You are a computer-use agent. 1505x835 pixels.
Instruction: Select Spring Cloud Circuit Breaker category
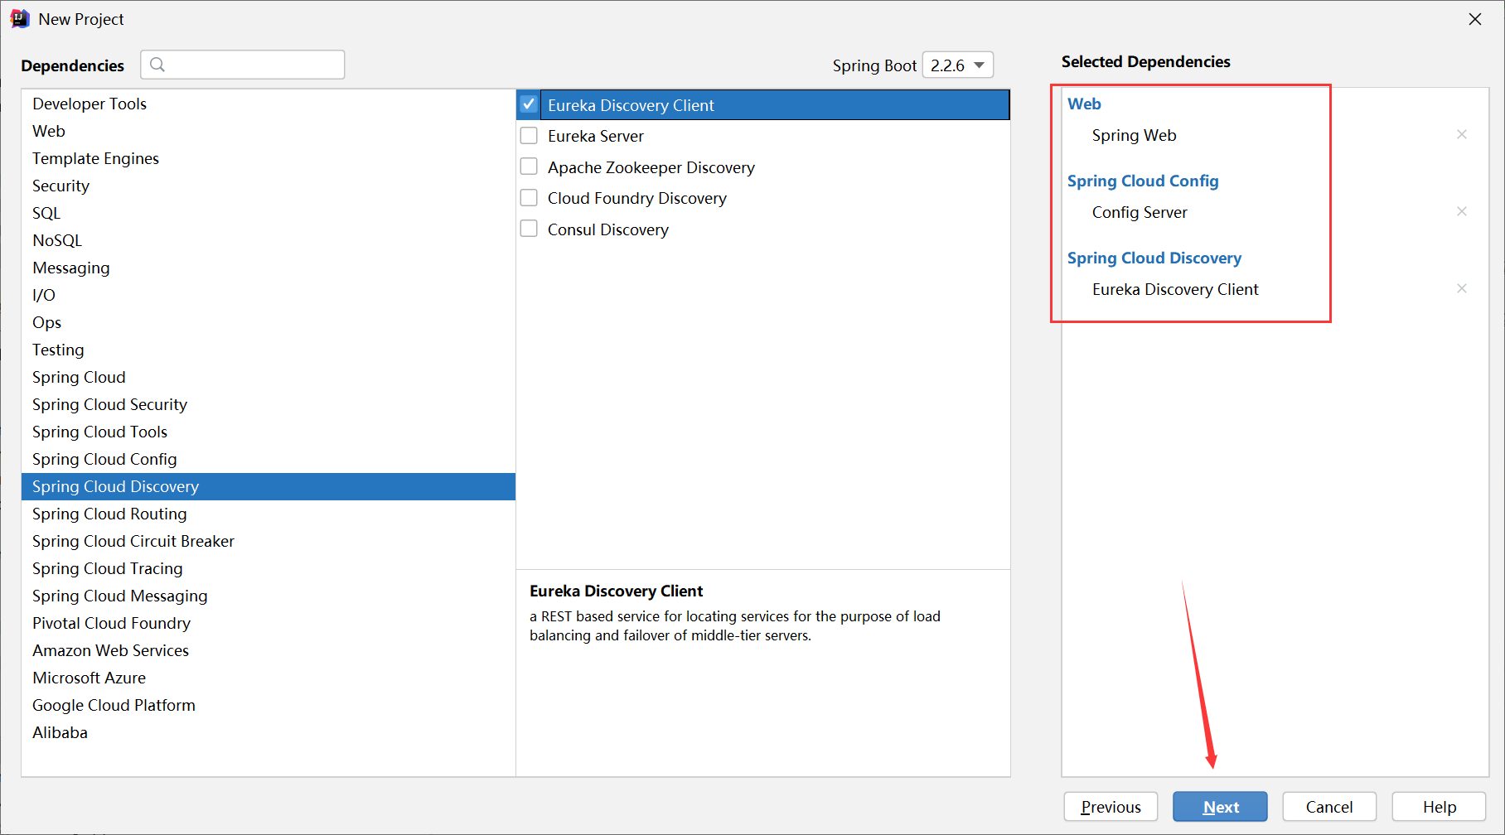point(269,541)
